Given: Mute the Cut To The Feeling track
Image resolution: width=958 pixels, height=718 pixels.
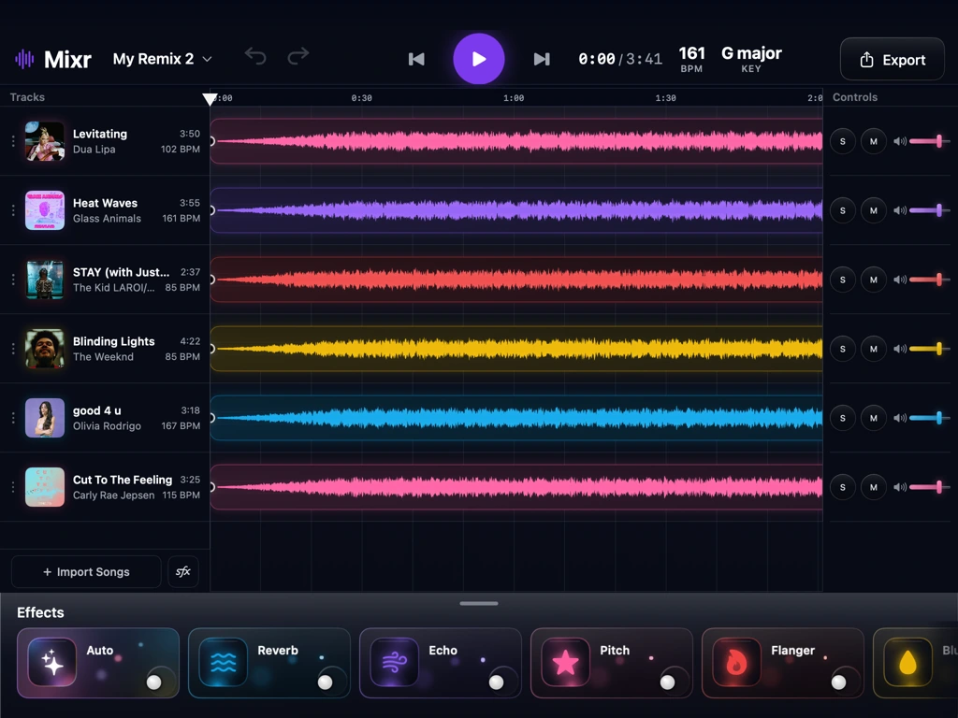Looking at the screenshot, I should [x=874, y=487].
